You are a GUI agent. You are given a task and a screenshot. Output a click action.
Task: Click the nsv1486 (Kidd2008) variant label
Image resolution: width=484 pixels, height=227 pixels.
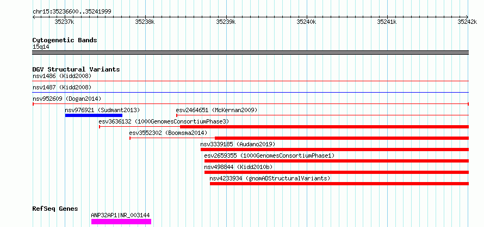click(62, 76)
